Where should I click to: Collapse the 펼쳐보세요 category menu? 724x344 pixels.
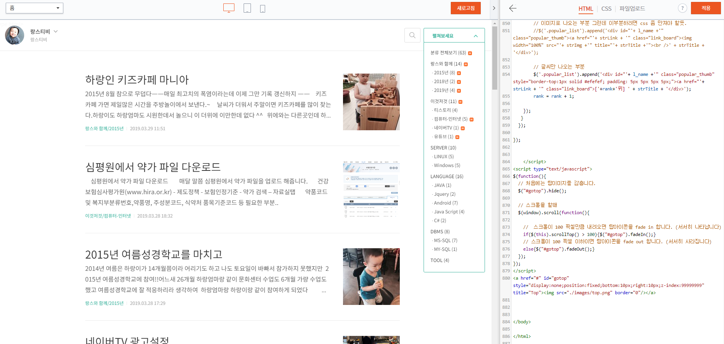(x=454, y=36)
